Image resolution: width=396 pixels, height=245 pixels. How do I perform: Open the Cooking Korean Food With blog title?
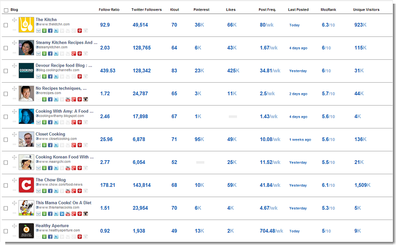[x=65, y=157]
